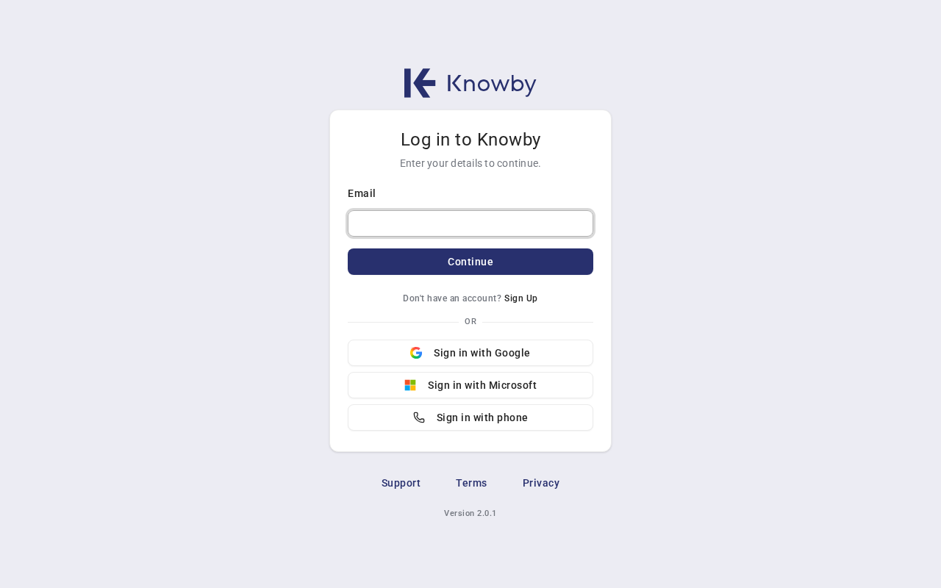Screen dimensions: 941x588
Task: Click the "Don't have an account?" text
Action: pos(452,298)
